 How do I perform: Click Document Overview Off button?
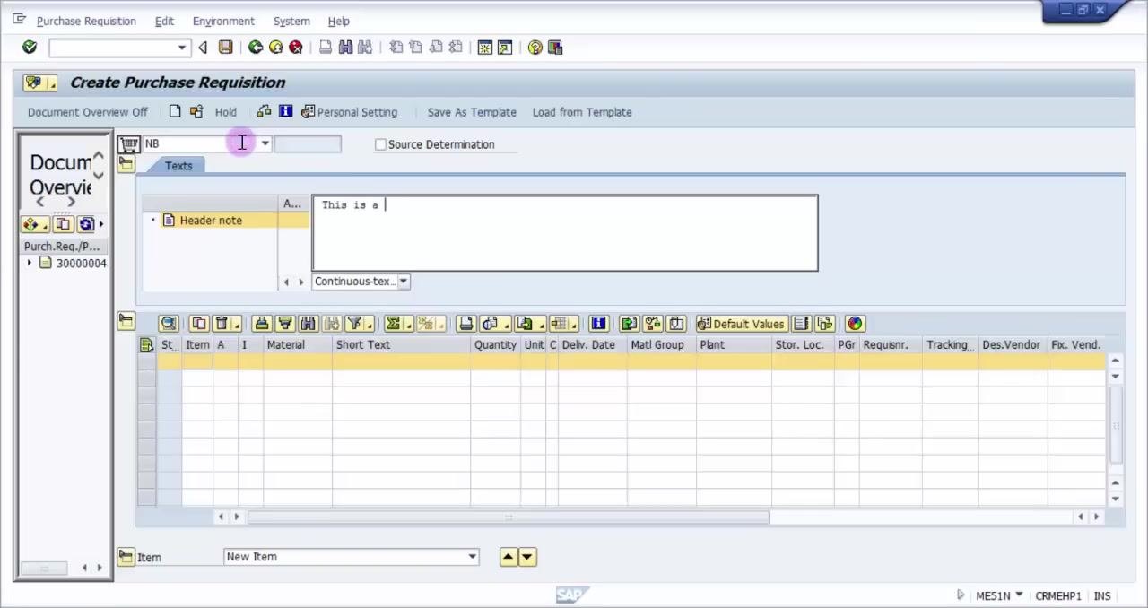(87, 112)
